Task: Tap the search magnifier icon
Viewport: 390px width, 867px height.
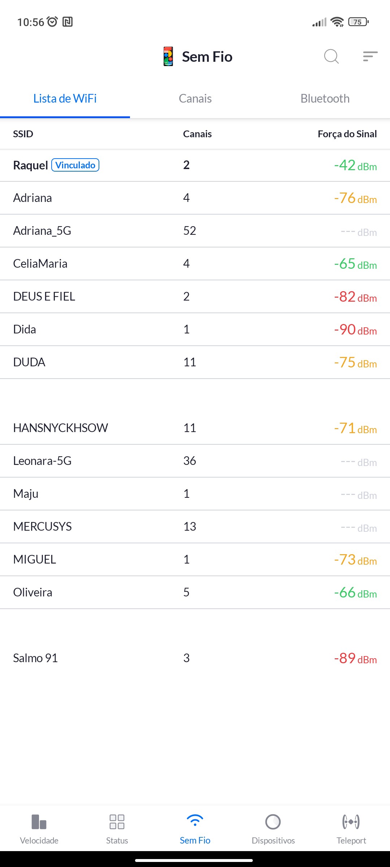Action: pyautogui.click(x=331, y=56)
